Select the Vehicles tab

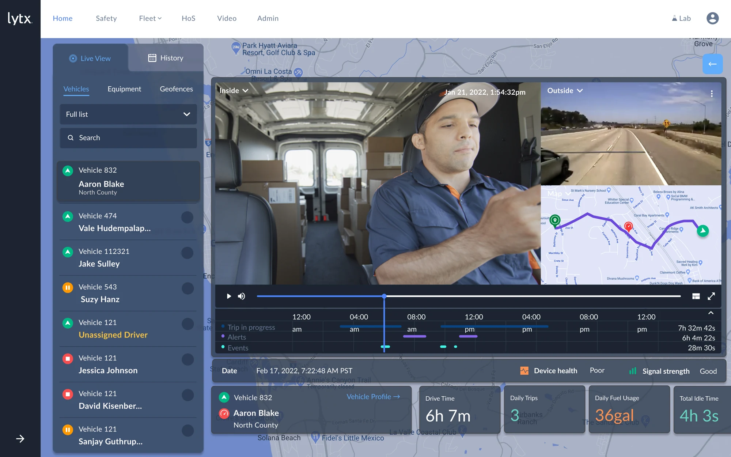point(76,89)
